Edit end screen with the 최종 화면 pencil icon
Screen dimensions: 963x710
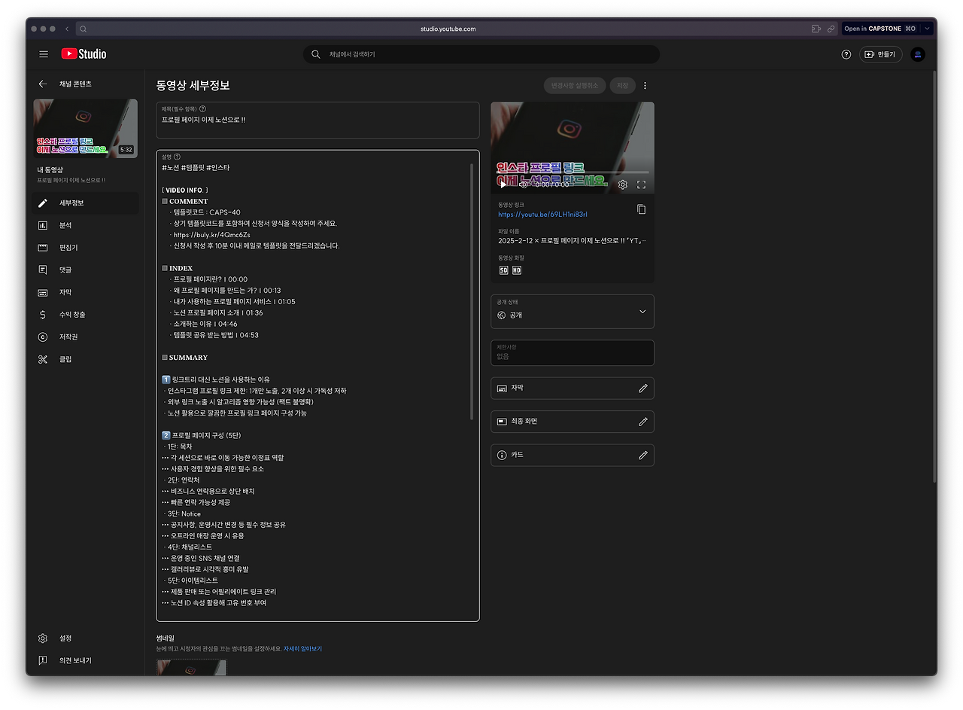tap(643, 422)
